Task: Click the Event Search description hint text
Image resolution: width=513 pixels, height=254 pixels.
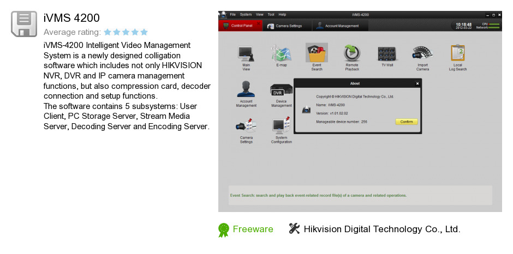Action: [318, 196]
